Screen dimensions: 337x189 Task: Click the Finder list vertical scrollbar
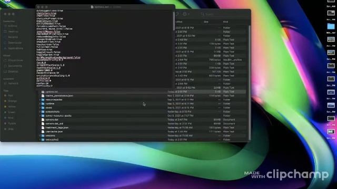(250, 82)
